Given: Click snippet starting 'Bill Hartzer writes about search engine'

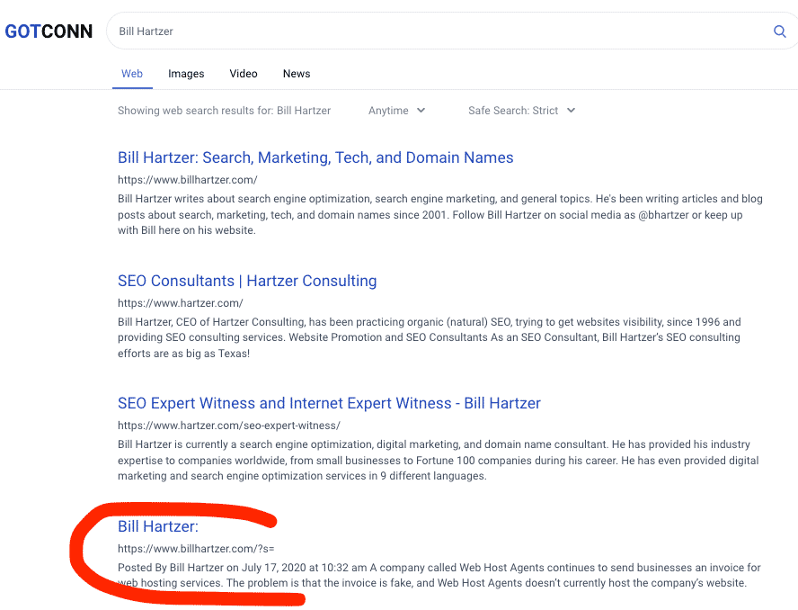Looking at the screenshot, I should point(440,214).
